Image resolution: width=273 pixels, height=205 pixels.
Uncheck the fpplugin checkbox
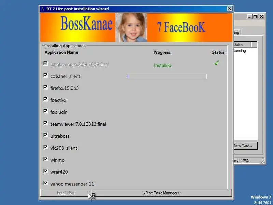tap(45, 111)
